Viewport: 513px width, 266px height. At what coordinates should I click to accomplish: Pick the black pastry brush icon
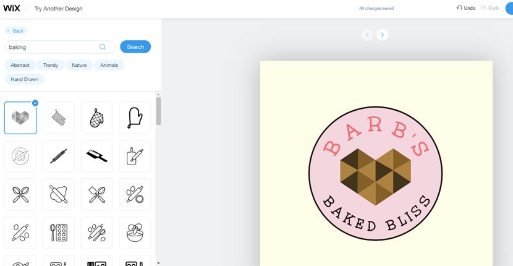tap(97, 156)
